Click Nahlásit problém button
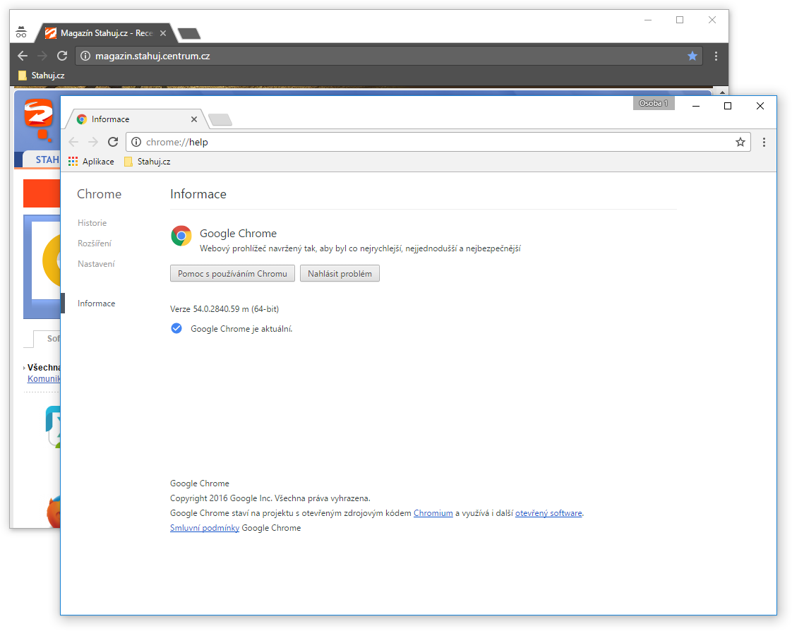This screenshot has width=792, height=631. (340, 273)
